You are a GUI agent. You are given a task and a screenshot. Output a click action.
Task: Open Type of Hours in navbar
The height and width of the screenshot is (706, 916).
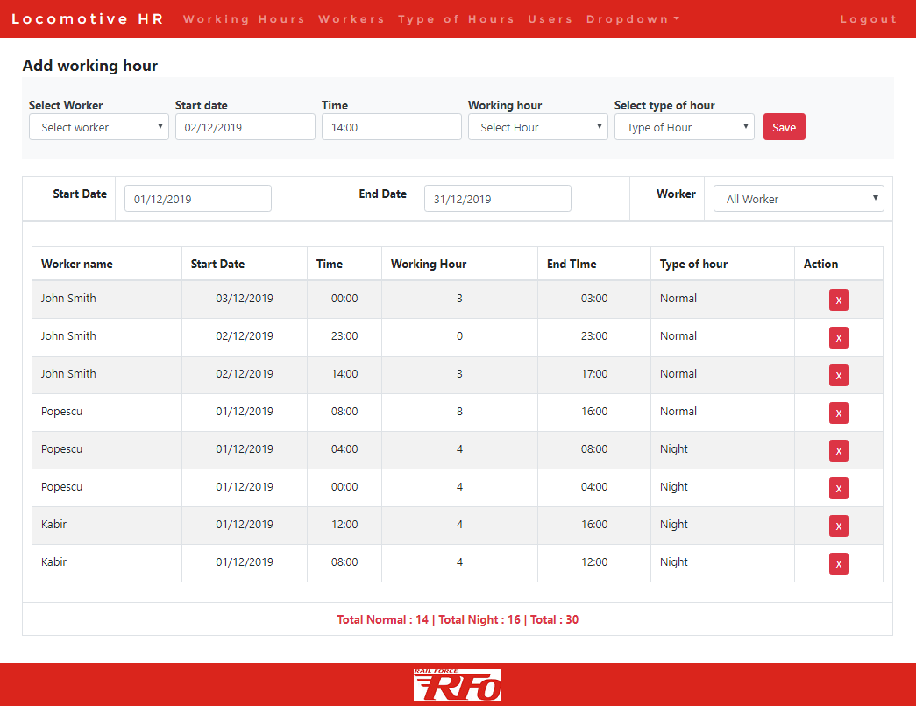456,19
